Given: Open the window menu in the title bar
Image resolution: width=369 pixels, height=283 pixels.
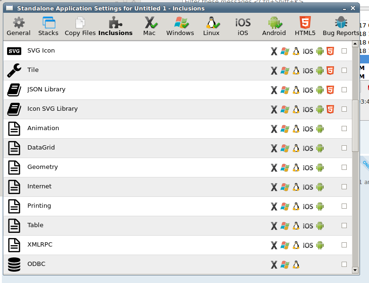Looking at the screenshot, I should (9, 8).
